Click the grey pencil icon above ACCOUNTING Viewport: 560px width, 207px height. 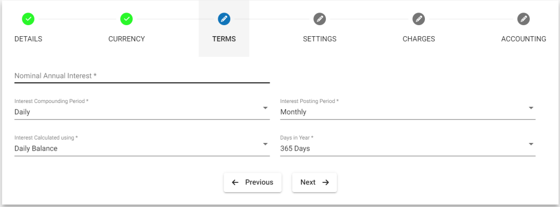pyautogui.click(x=523, y=19)
